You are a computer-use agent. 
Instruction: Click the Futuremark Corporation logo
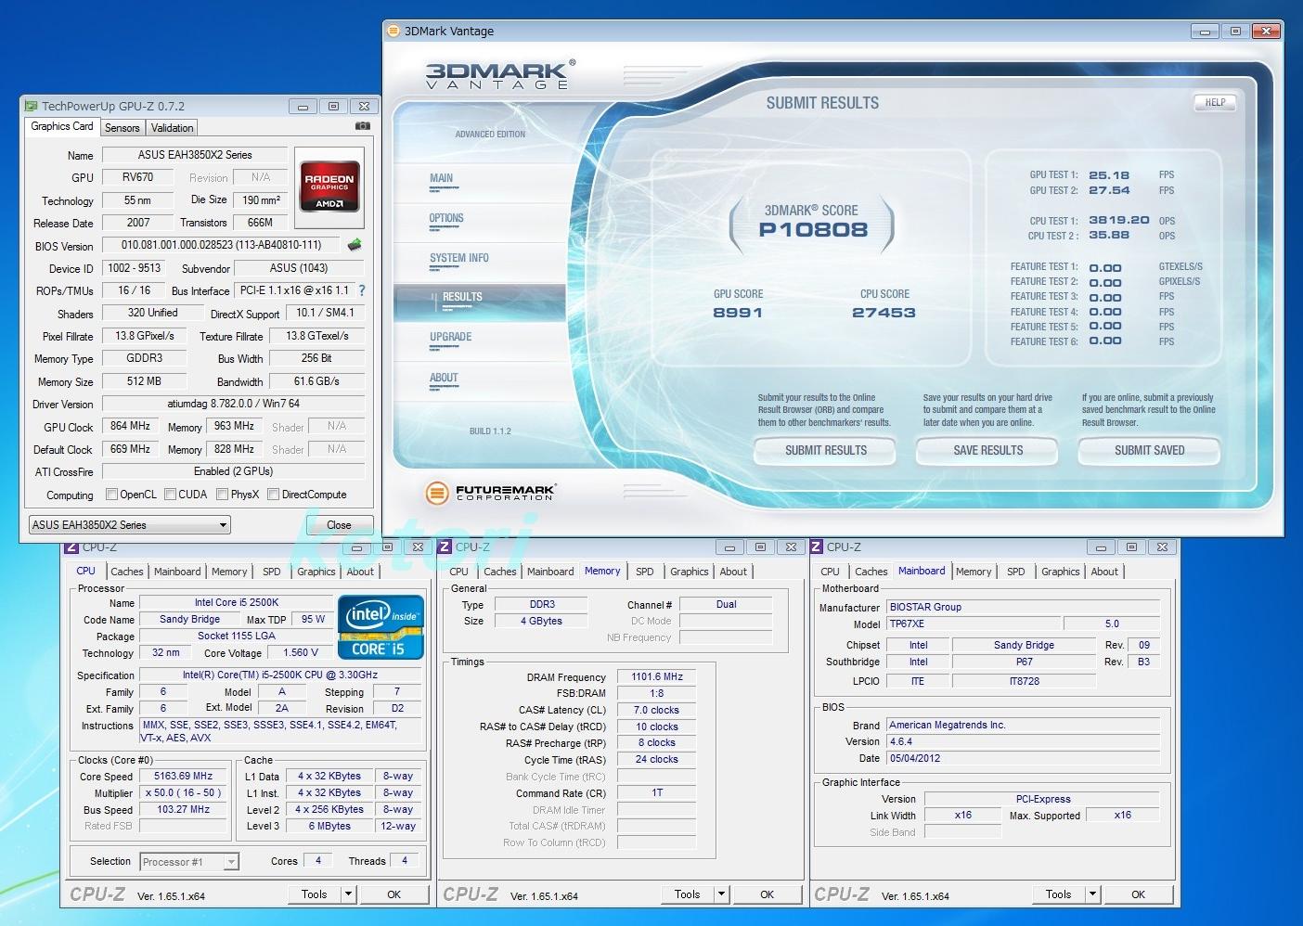(x=492, y=493)
